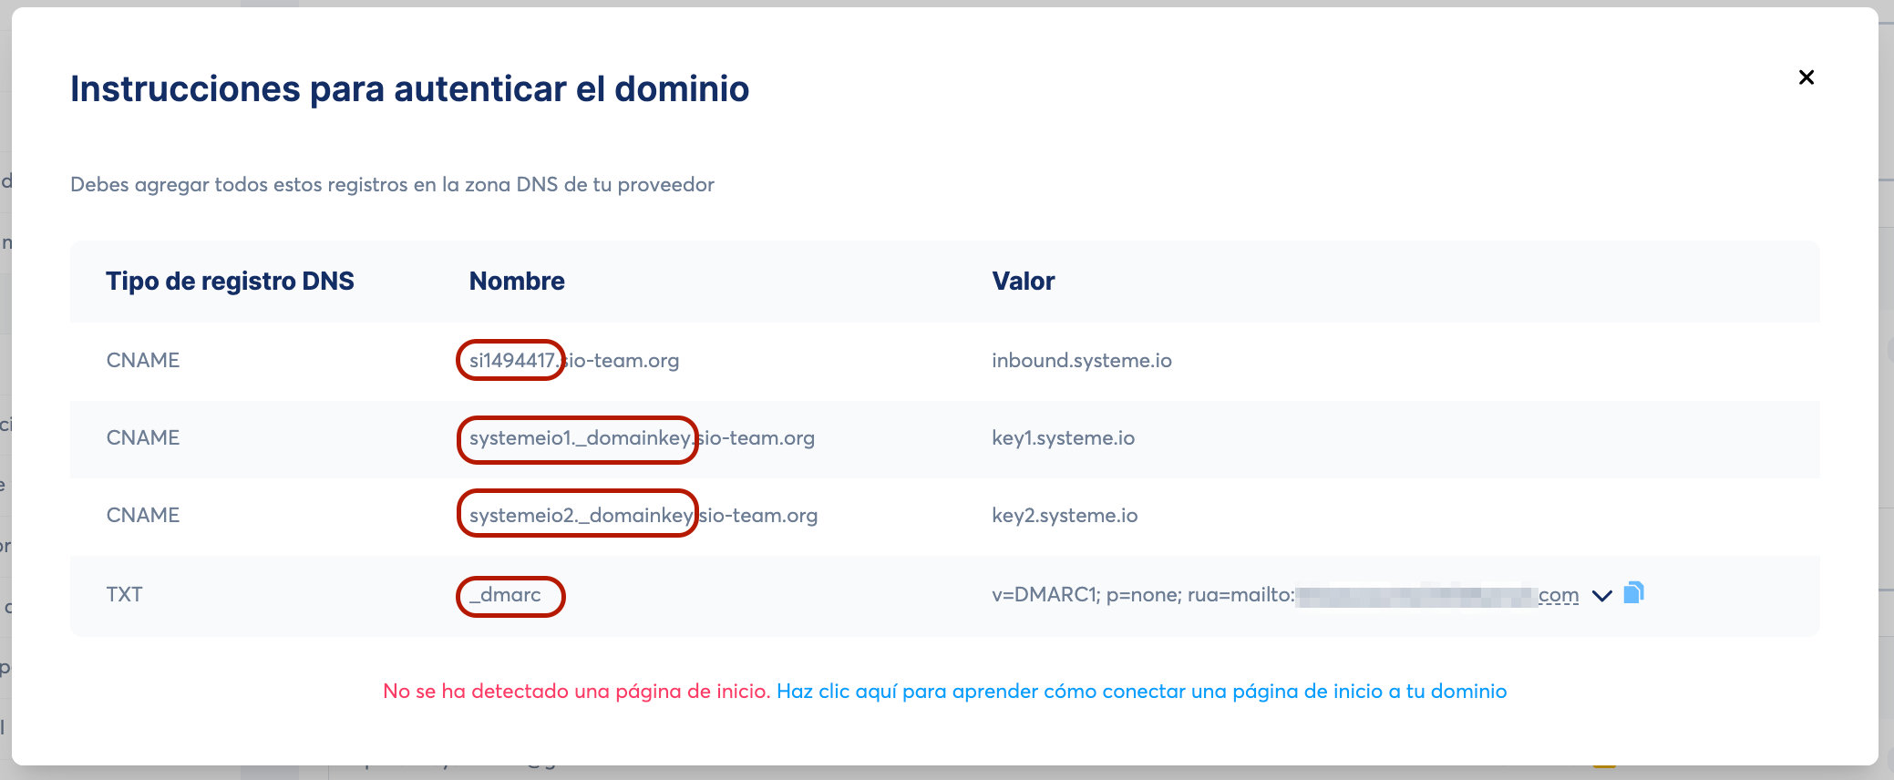Viewport: 1894px width, 780px height.
Task: Click the 'Instrucciones para autenticar el dominio' title
Action: tap(410, 89)
